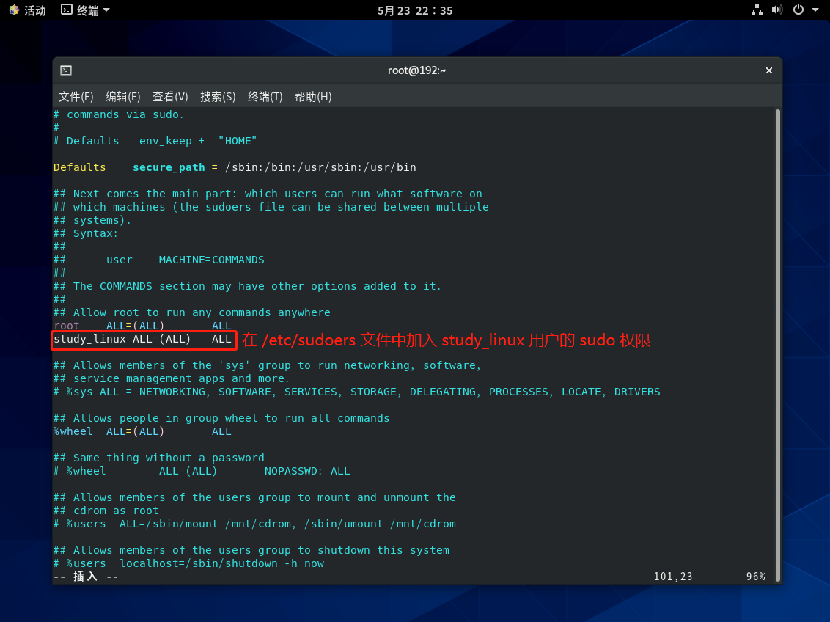Place cursor on study_linux sudoers line
This screenshot has height=622, width=830.
[142, 340]
